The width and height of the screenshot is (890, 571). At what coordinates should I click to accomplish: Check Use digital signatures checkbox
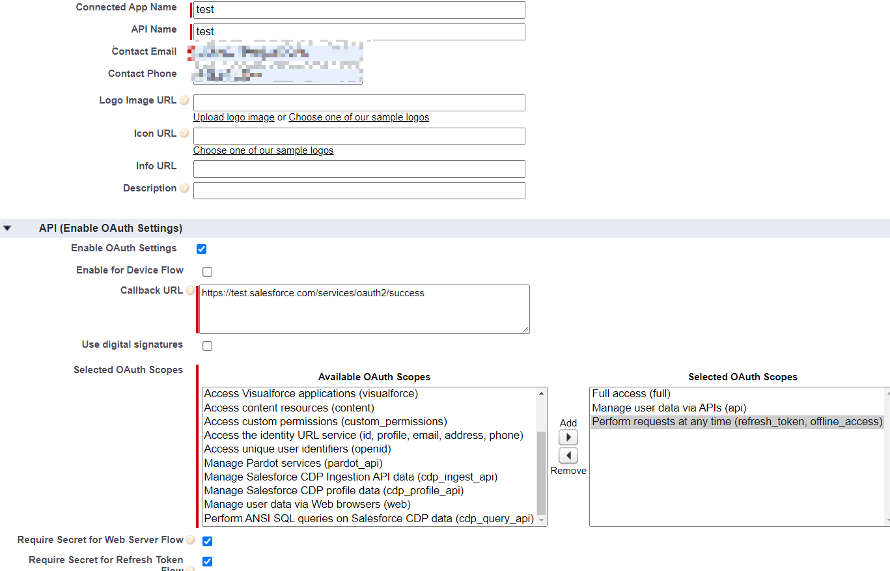pyautogui.click(x=207, y=346)
